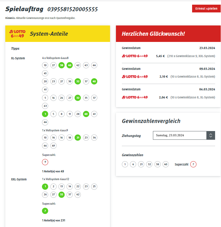Viewport: 221px width, 227px height.
Task: Click the LOTTO 6aus49 logo beside 2,10 €
Action: point(135,77)
